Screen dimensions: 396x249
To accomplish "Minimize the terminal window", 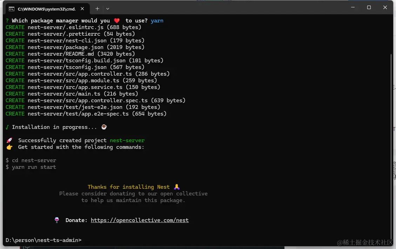I will 353,7.
